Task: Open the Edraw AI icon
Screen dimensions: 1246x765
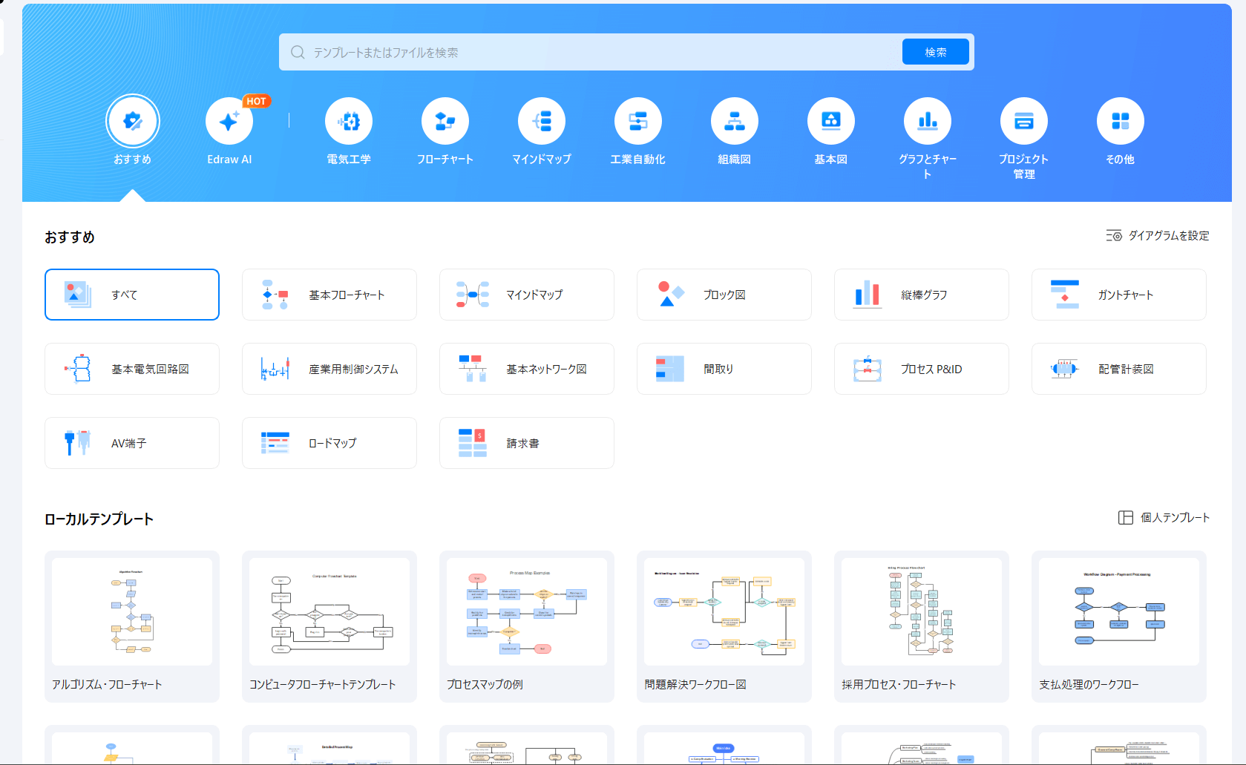Action: coord(229,121)
